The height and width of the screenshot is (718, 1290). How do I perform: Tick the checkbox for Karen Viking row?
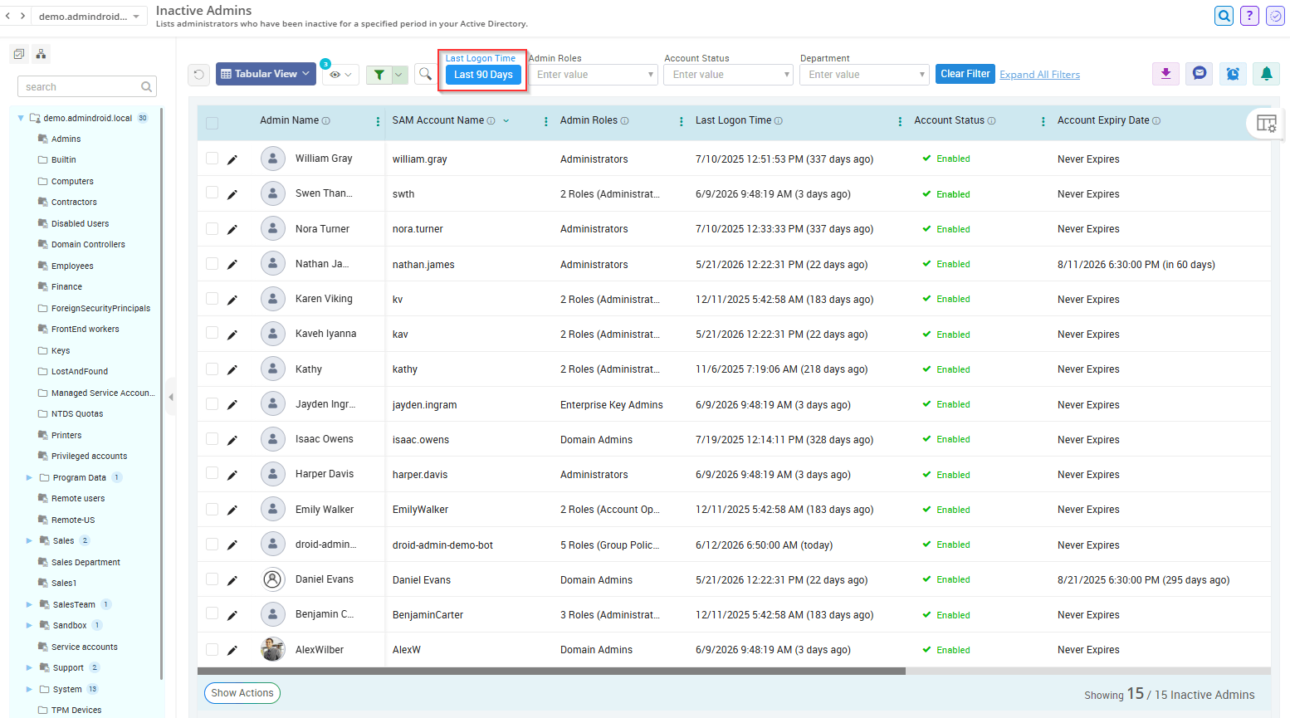(212, 298)
